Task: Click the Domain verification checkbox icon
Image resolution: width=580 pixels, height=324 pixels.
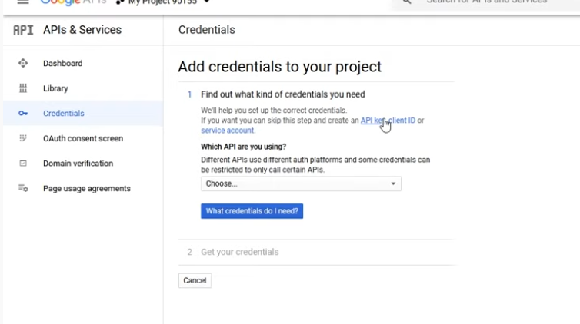Action: coord(23,164)
